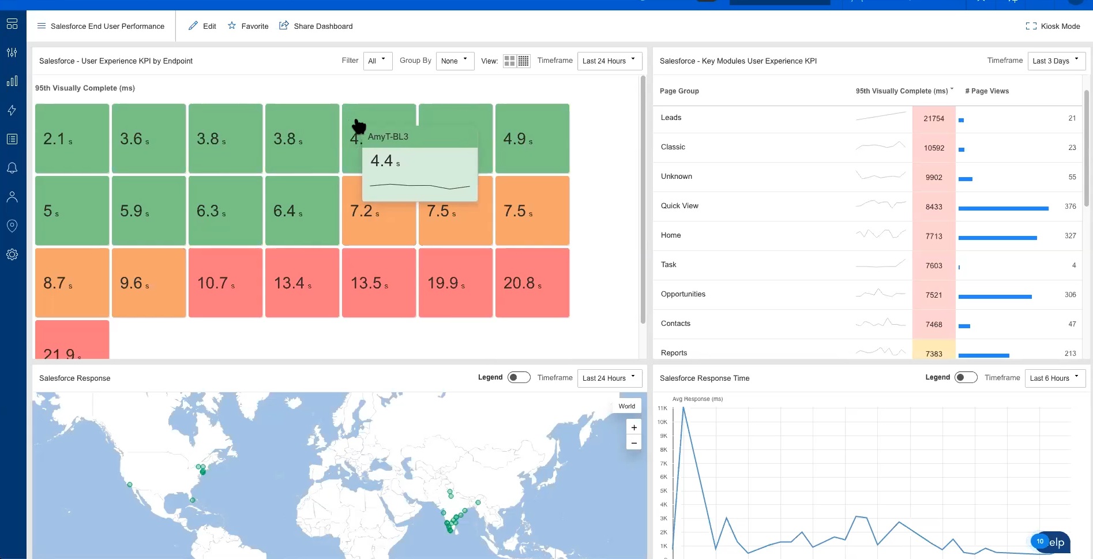Click the Share Dashboard icon

coord(284,25)
